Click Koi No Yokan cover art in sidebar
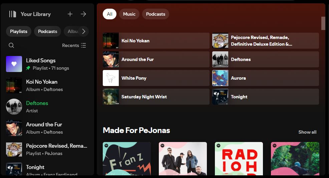The width and height of the screenshot is (329, 178). click(14, 85)
